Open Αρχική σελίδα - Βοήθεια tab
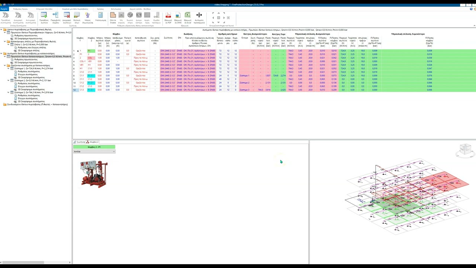 coord(140,9)
